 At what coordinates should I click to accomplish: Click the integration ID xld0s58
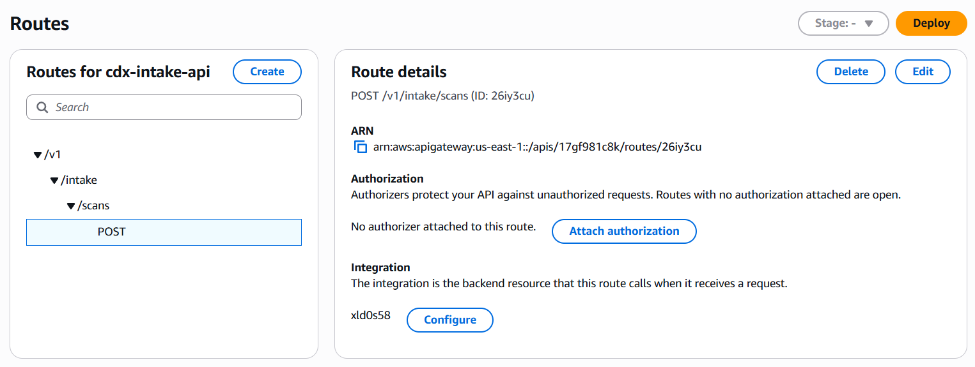pyautogui.click(x=371, y=315)
